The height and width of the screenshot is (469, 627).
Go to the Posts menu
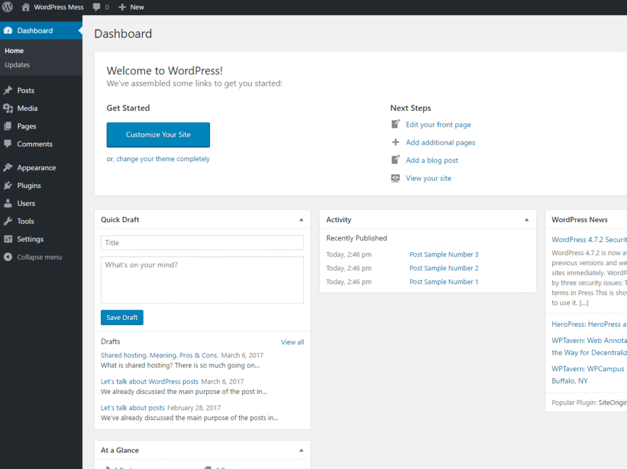click(x=26, y=90)
